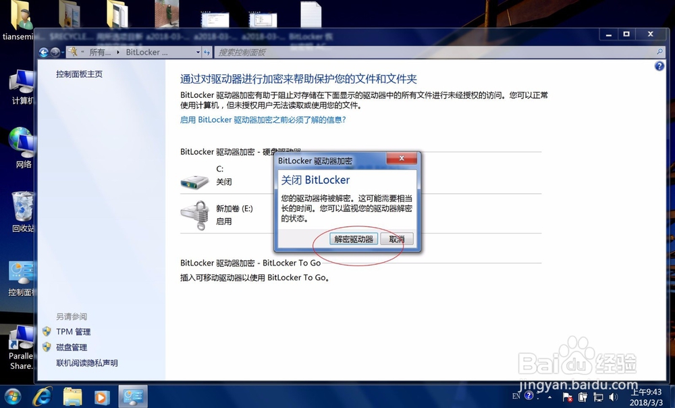Open the 控制面板主页 link
This screenshot has height=408, width=675.
[79, 74]
